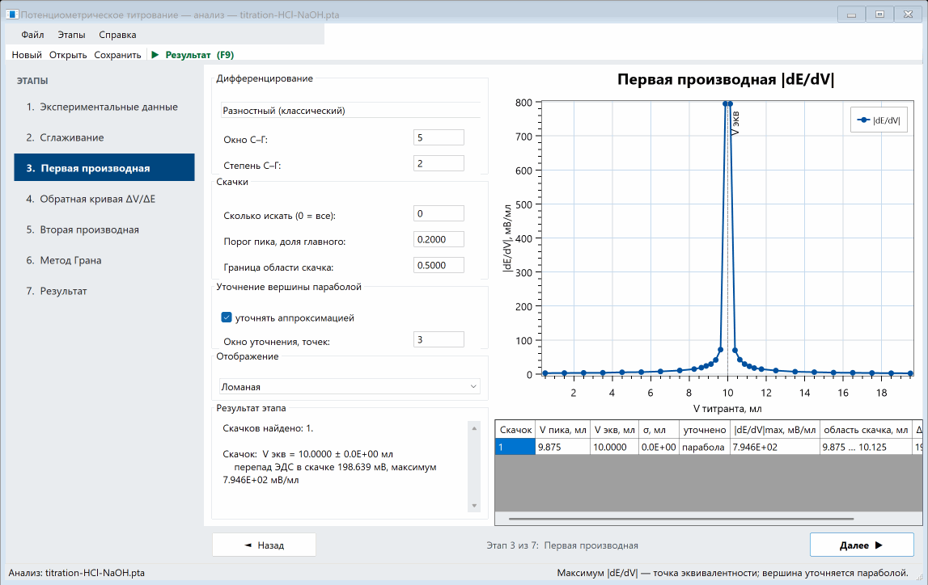Image resolution: width=928 pixels, height=585 pixels.
Task: Jump to stage 7 Результат
Action: point(104,292)
